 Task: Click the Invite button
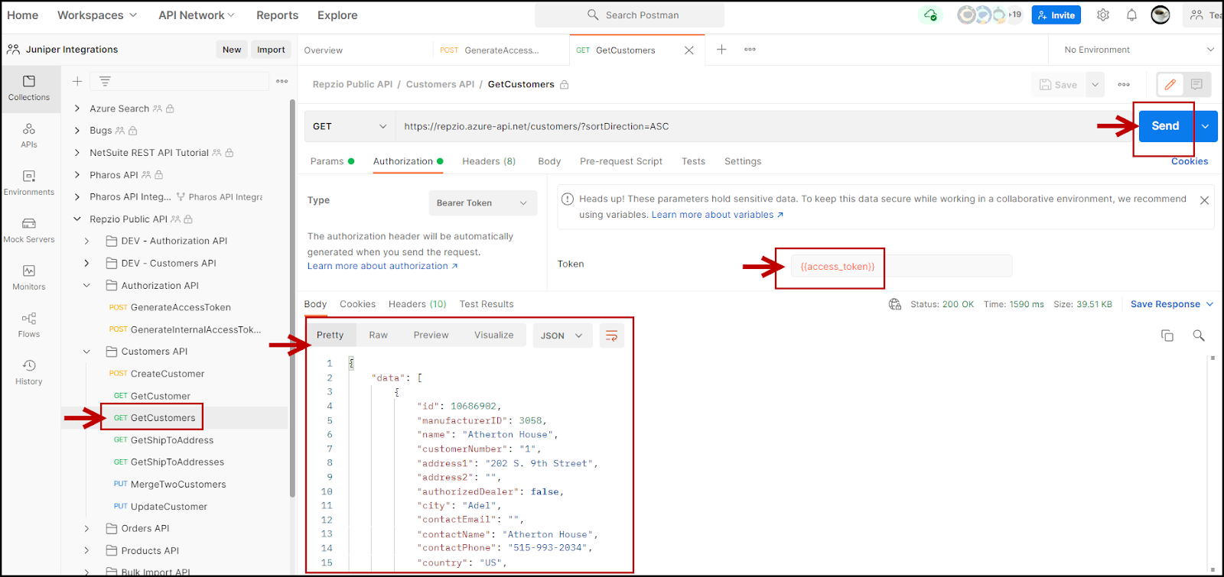[1056, 15]
